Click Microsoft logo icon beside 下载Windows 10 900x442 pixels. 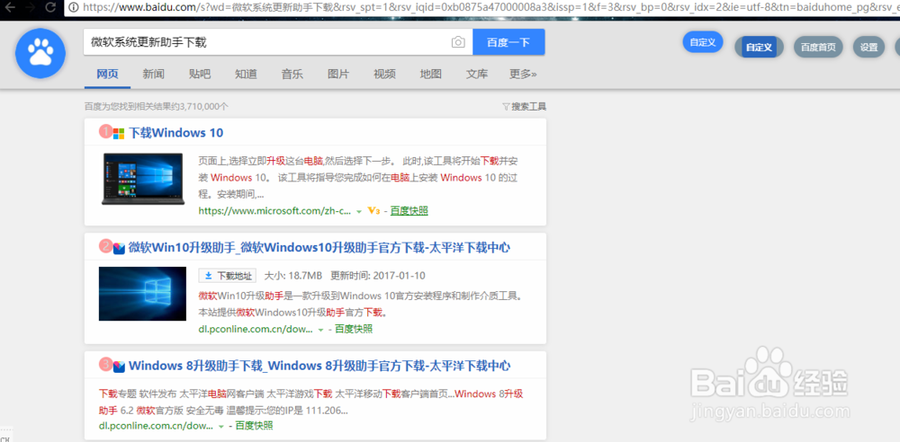tap(119, 134)
